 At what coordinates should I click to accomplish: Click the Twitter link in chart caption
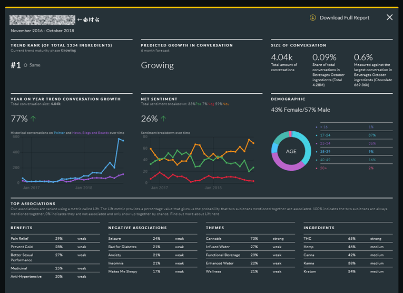[59, 133]
